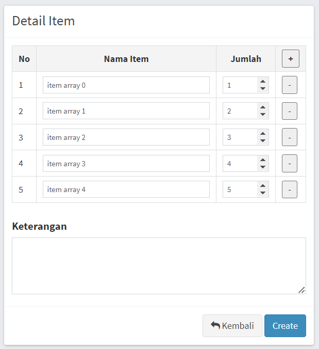Viewport: 319px width, 349px height.
Task: Focus the item array 2 name field
Action: [126, 137]
